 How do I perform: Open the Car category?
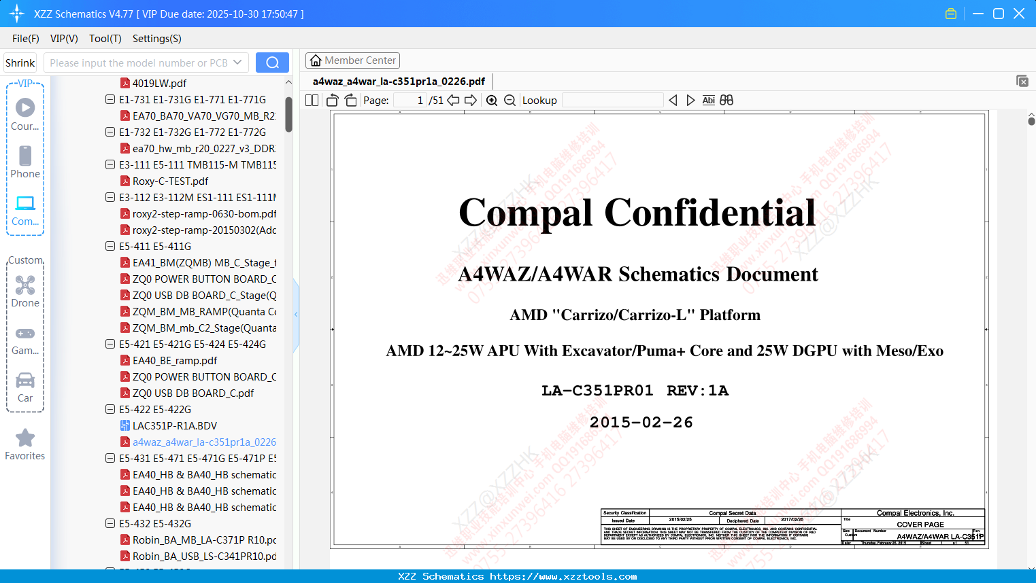point(25,387)
